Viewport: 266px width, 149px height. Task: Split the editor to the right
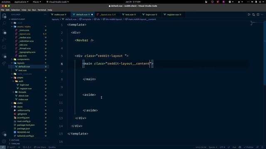[258, 14]
